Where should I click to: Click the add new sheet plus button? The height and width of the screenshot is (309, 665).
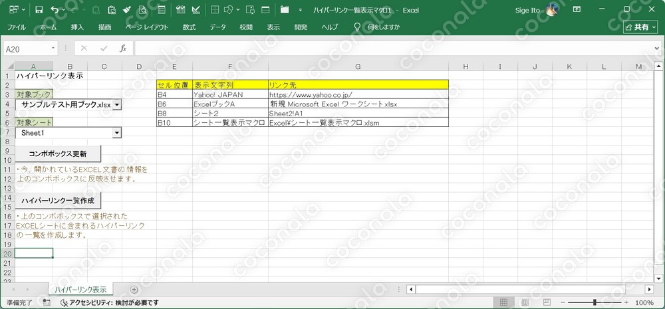134,290
